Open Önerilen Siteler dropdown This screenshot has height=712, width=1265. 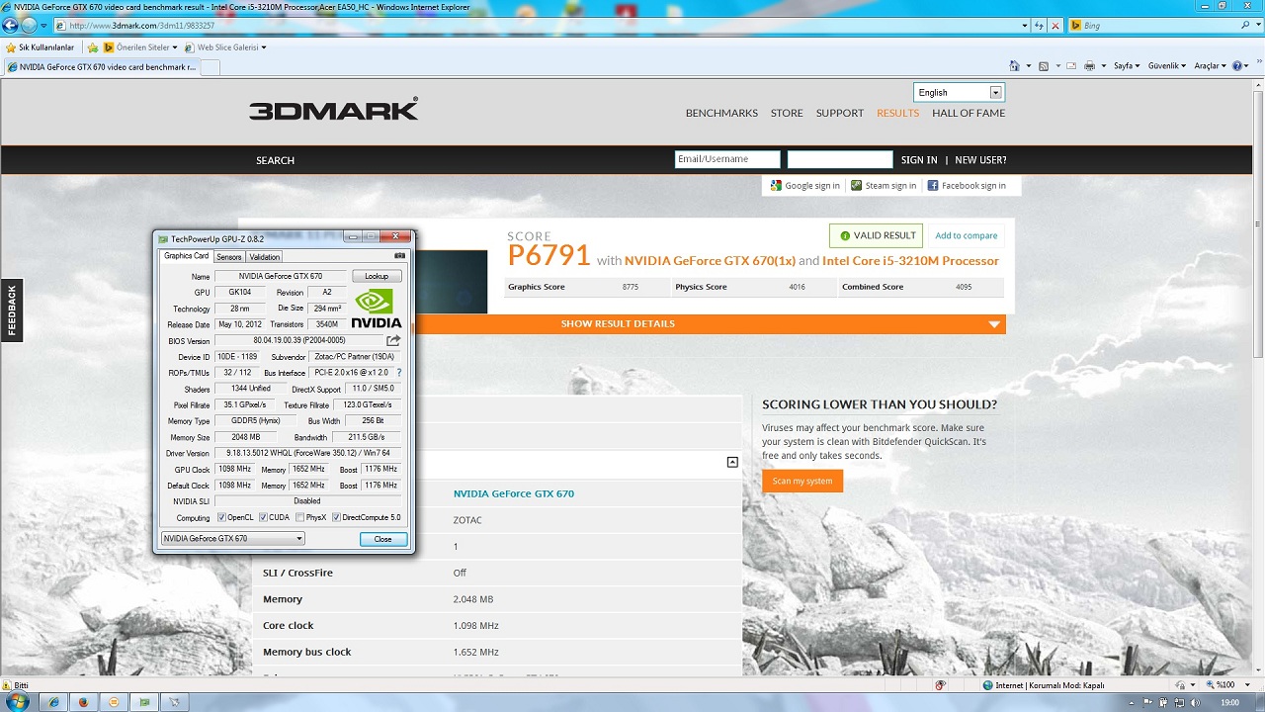click(140, 47)
